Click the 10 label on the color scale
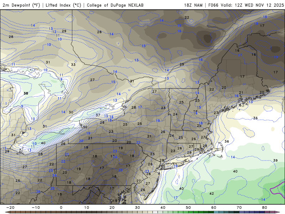 (x=87, y=208)
